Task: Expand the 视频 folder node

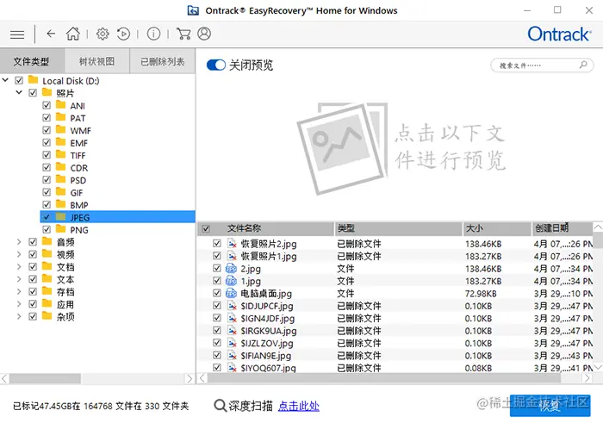Action: tap(19, 254)
